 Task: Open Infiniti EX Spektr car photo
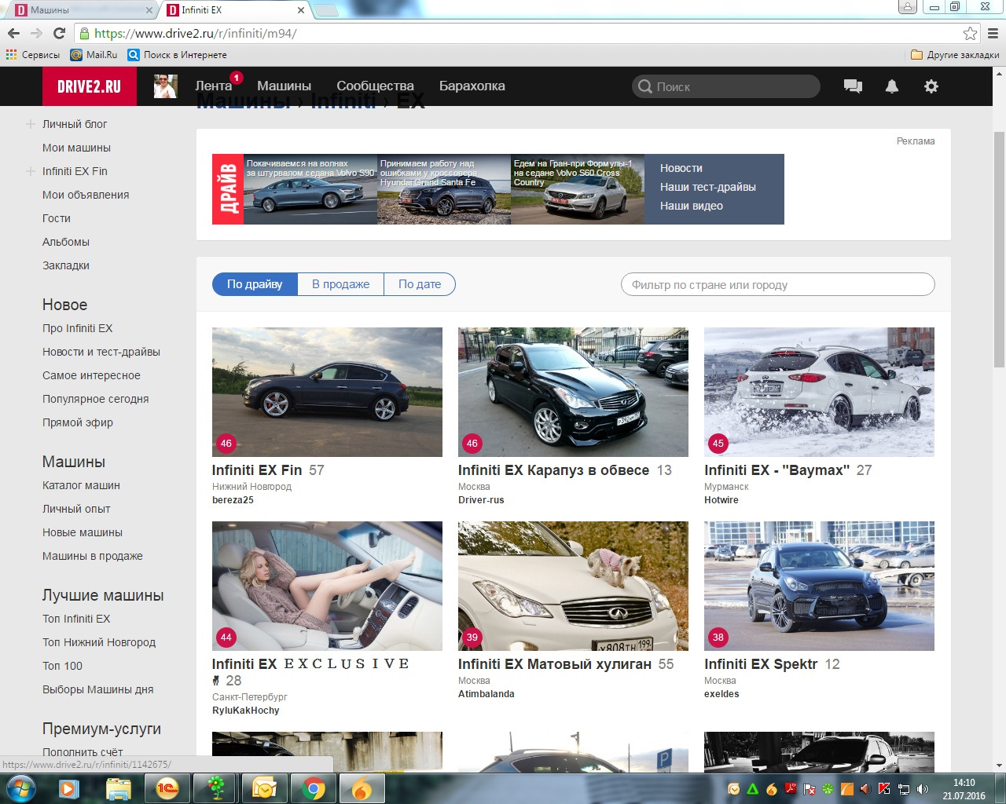click(x=819, y=586)
